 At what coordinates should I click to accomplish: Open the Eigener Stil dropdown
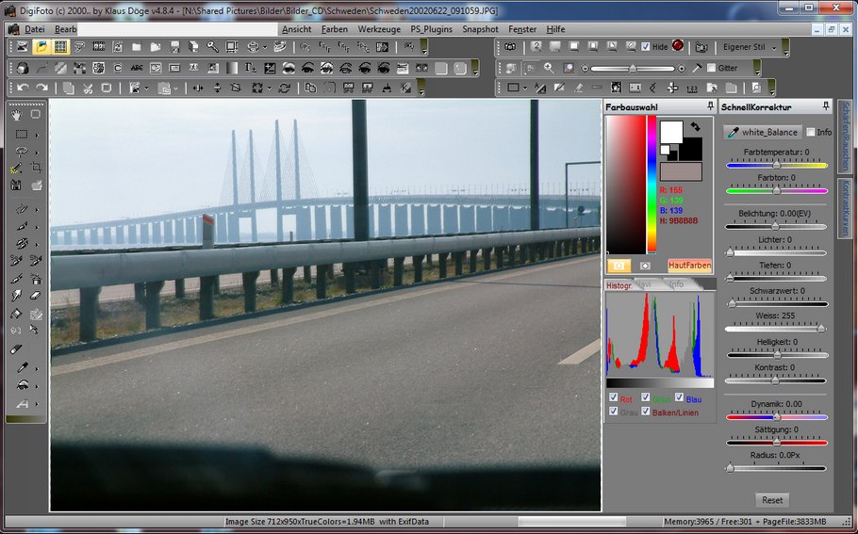tap(774, 46)
